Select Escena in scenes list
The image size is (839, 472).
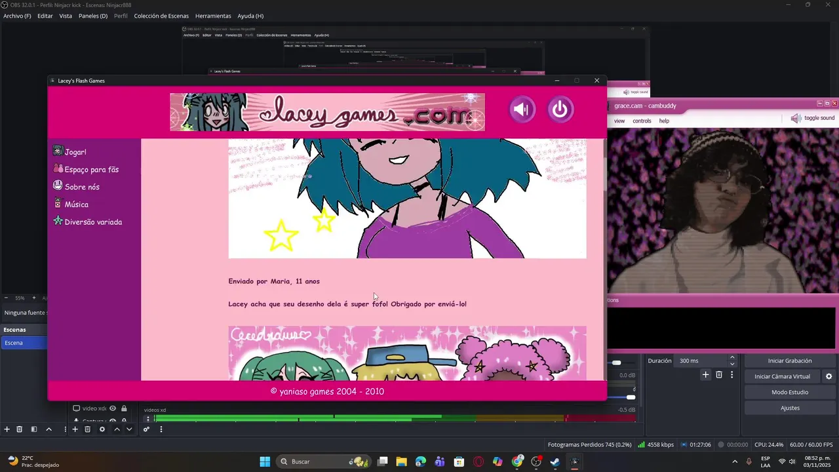(24, 343)
